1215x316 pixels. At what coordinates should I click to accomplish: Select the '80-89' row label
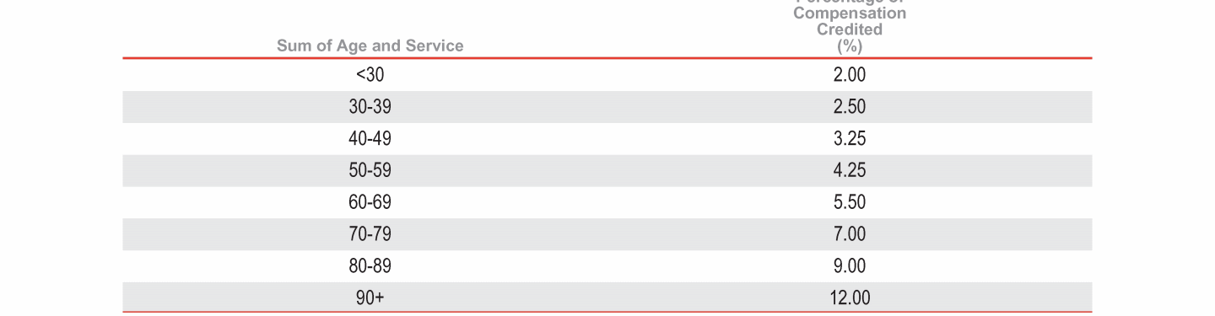coord(370,266)
